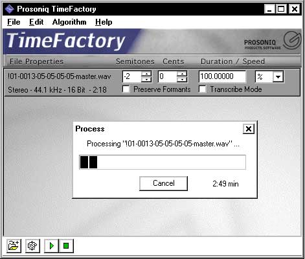
Task: Click the 2:49 min remaining time text
Action: click(225, 184)
